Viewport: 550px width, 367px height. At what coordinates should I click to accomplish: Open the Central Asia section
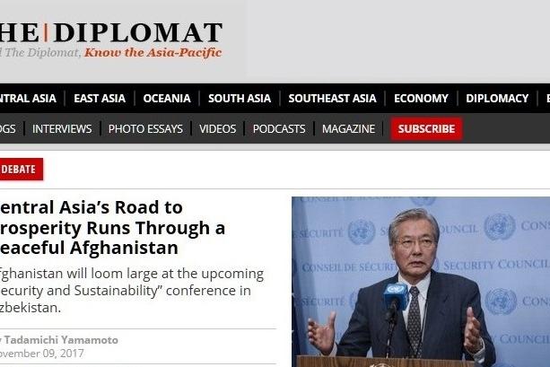pos(28,98)
